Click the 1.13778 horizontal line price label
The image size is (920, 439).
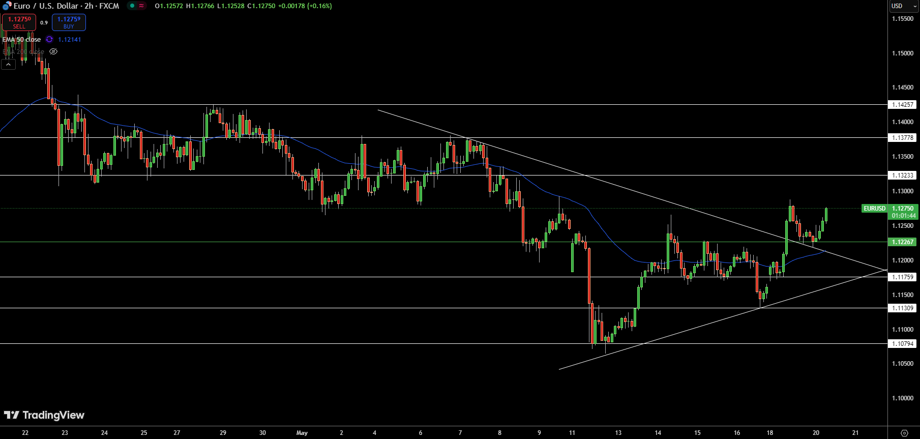[903, 138]
